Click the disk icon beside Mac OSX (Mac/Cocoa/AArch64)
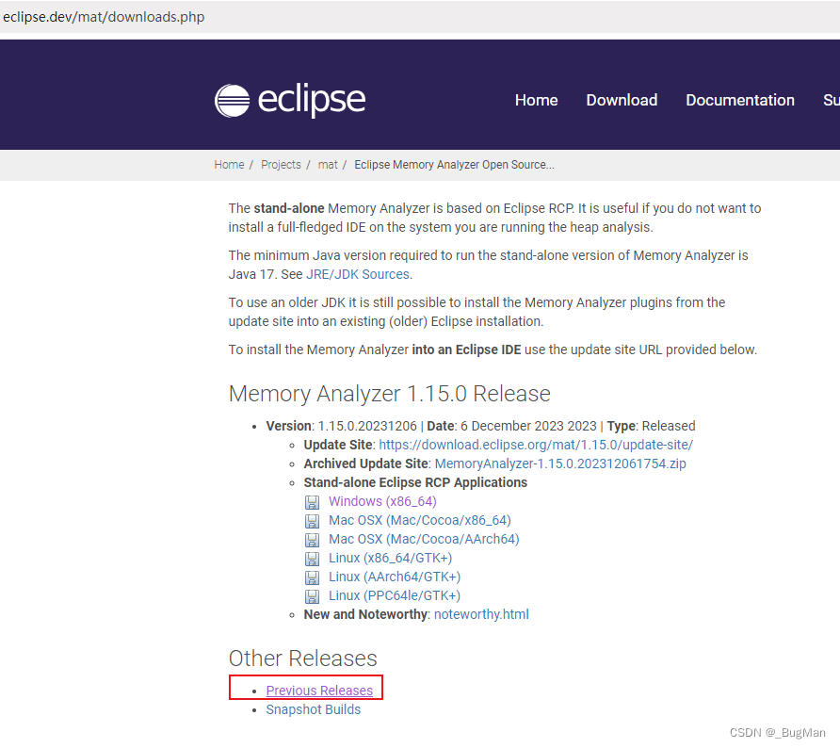840x748 pixels. point(312,540)
